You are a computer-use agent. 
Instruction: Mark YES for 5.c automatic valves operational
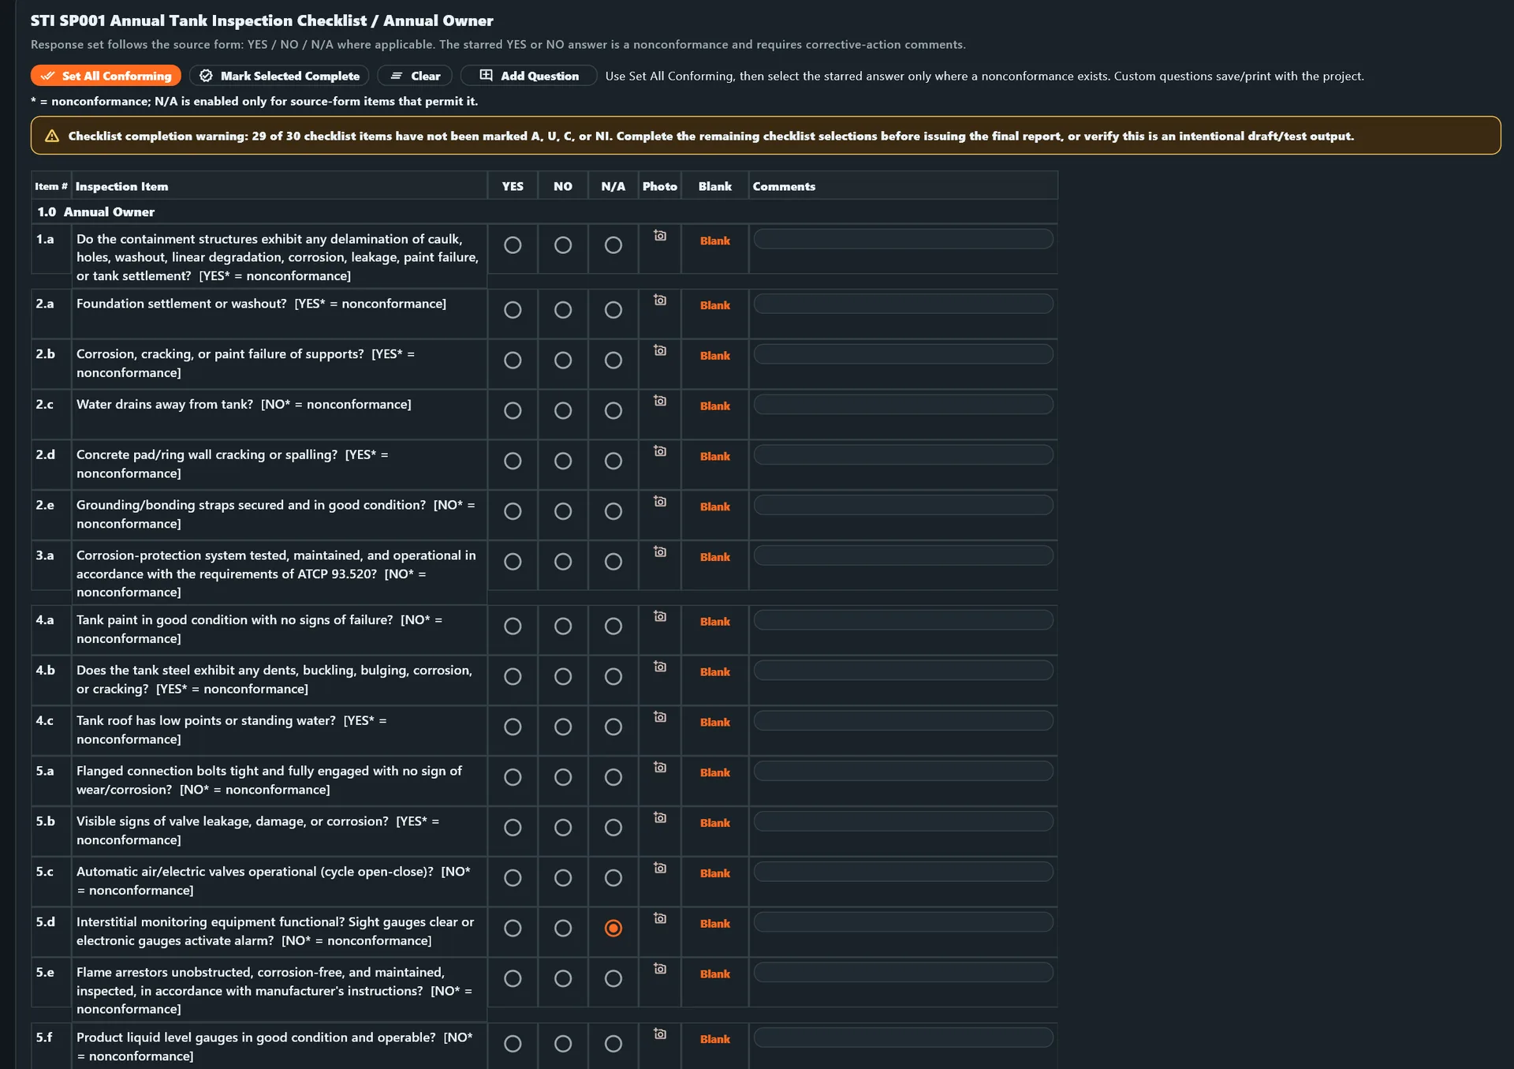(x=513, y=878)
